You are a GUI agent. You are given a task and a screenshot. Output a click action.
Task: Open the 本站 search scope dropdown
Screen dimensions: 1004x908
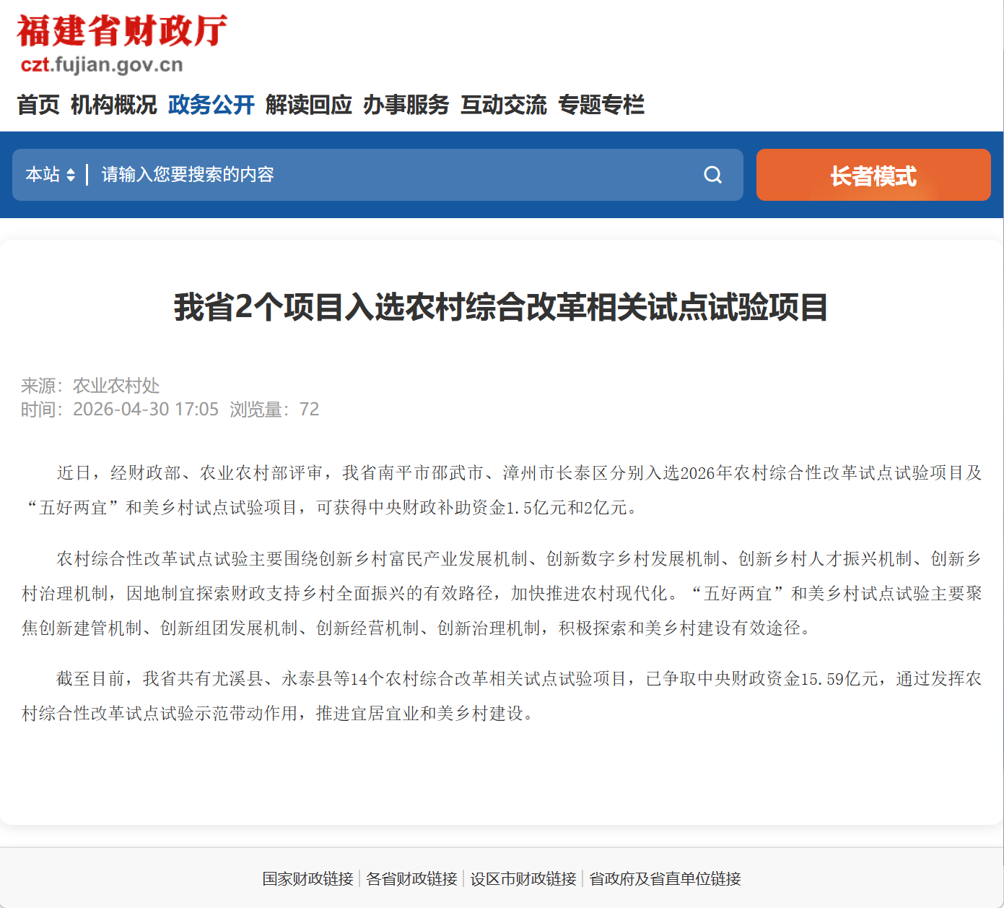(x=50, y=175)
